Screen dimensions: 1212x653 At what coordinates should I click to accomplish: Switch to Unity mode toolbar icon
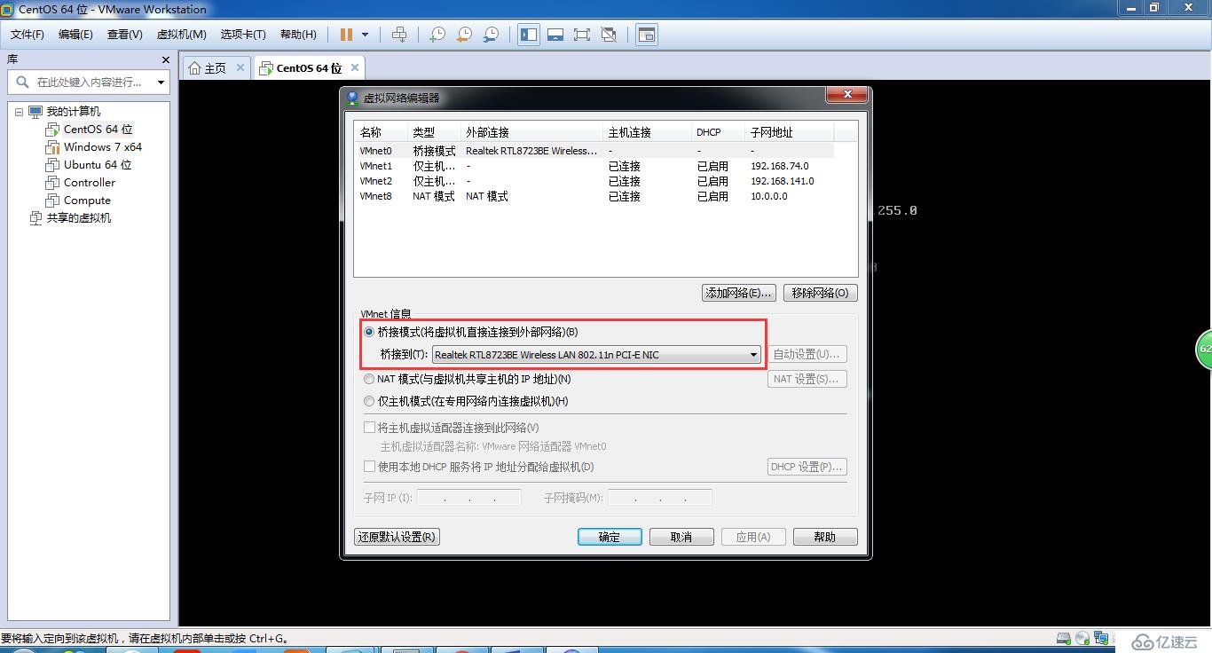609,35
